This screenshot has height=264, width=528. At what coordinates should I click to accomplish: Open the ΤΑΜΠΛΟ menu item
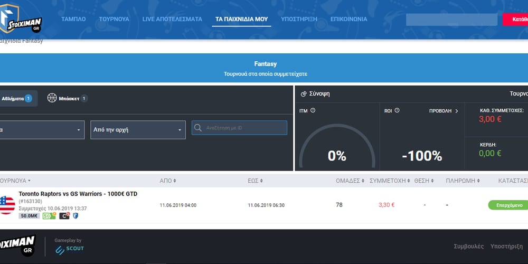point(73,19)
